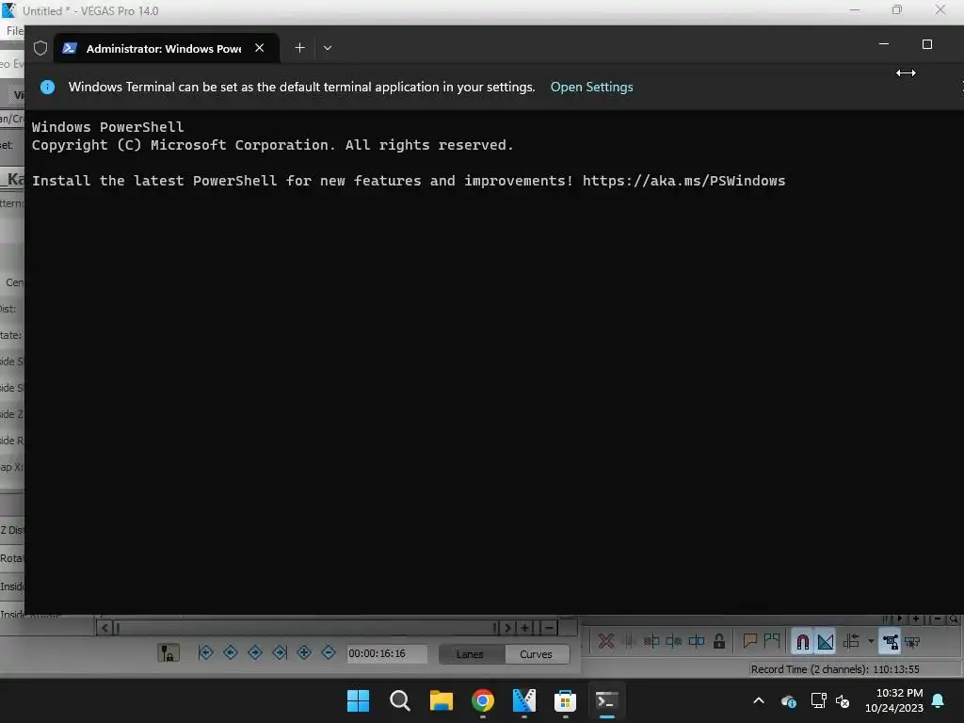This screenshot has width=964, height=723.
Task: Open the File menu in VEGAS Pro
Action: tap(13, 31)
